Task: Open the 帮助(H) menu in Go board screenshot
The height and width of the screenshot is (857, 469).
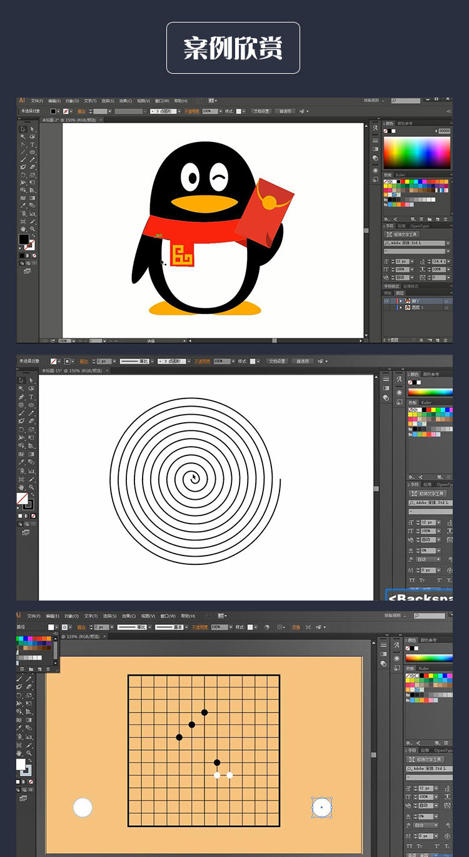Action: 188,616
